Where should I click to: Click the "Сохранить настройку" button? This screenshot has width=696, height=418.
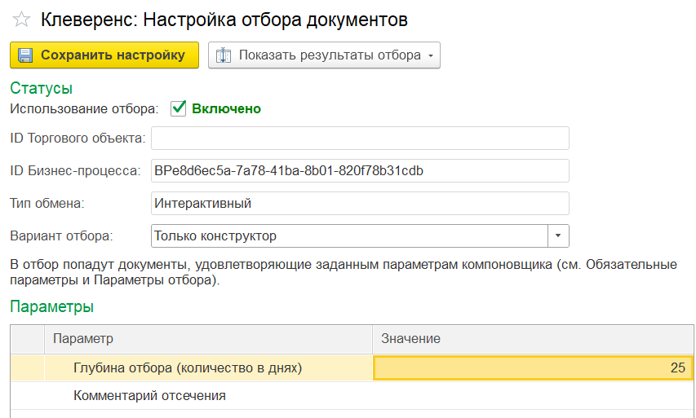click(104, 55)
